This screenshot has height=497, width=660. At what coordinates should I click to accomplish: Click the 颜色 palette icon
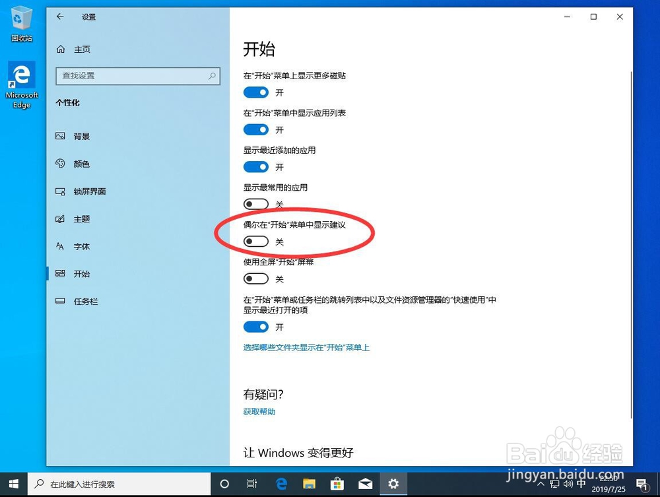(x=60, y=163)
